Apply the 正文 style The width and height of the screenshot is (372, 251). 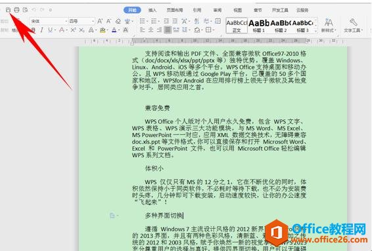237,26
